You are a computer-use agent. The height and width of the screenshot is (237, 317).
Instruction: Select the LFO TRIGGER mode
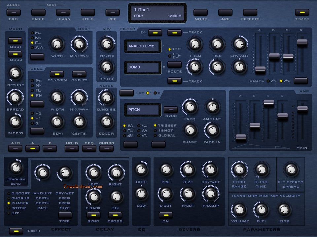(155, 125)
